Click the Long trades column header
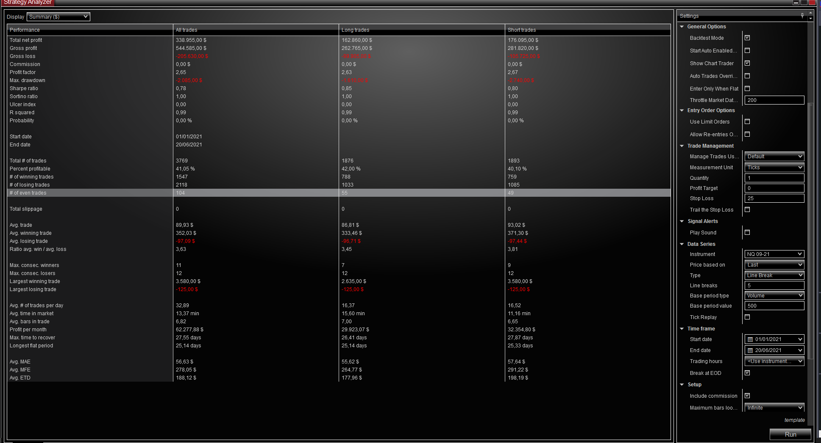The image size is (821, 443). pos(422,30)
